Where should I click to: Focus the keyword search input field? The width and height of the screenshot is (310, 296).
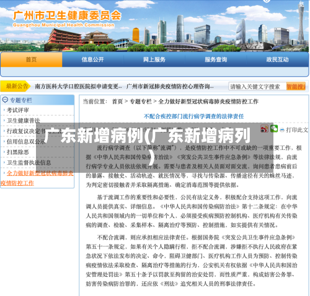[x=257, y=86]
